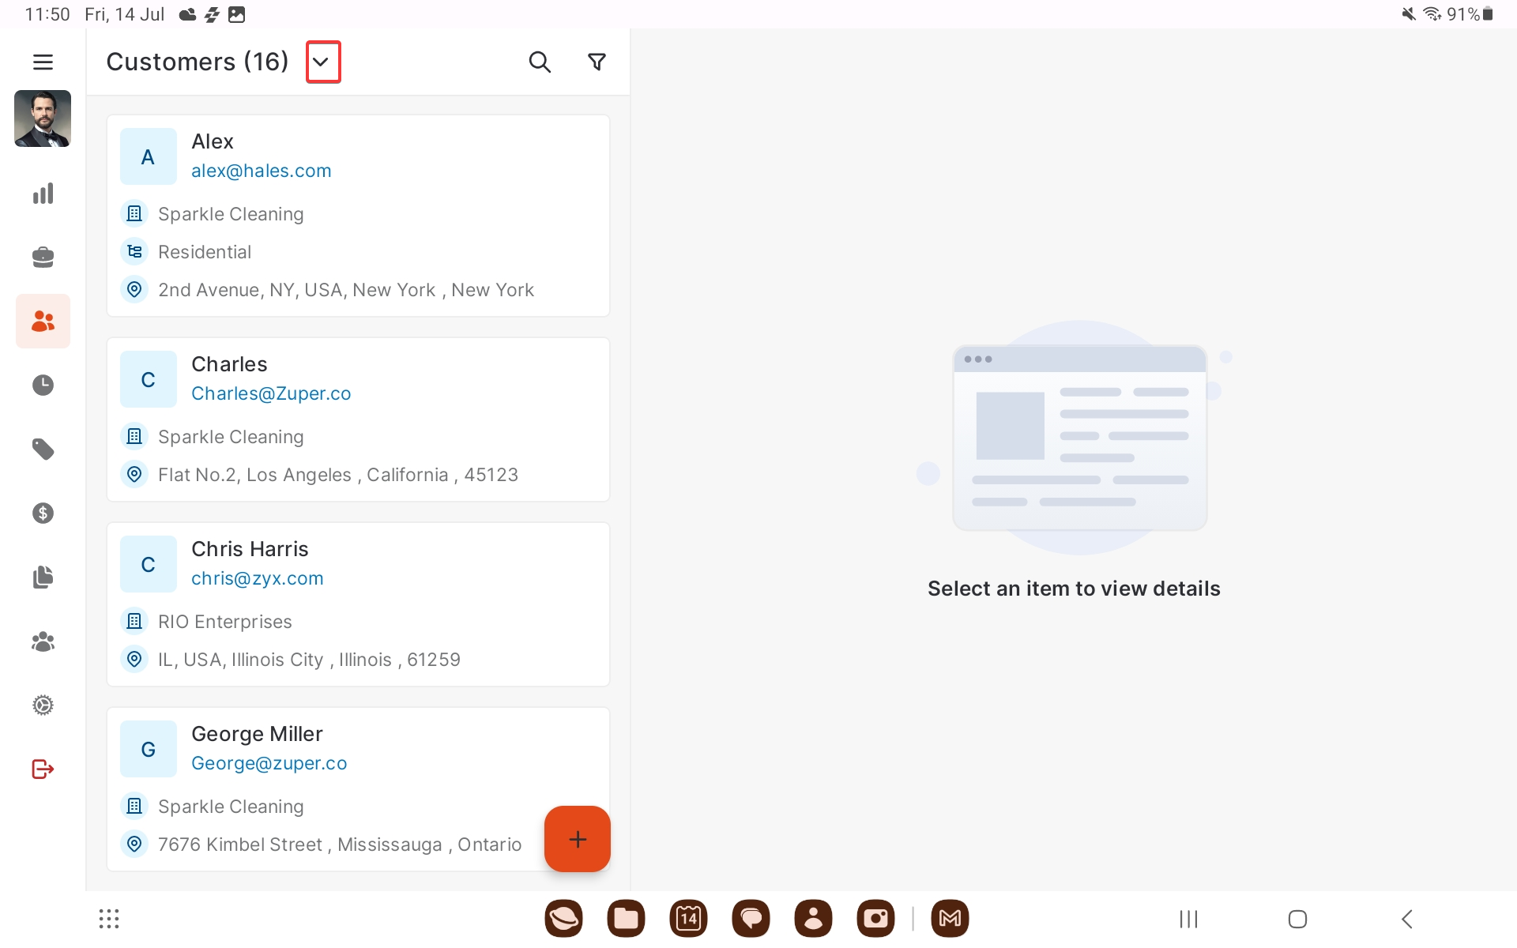Open the hamburger navigation menu
The width and height of the screenshot is (1517, 948).
[x=43, y=62]
